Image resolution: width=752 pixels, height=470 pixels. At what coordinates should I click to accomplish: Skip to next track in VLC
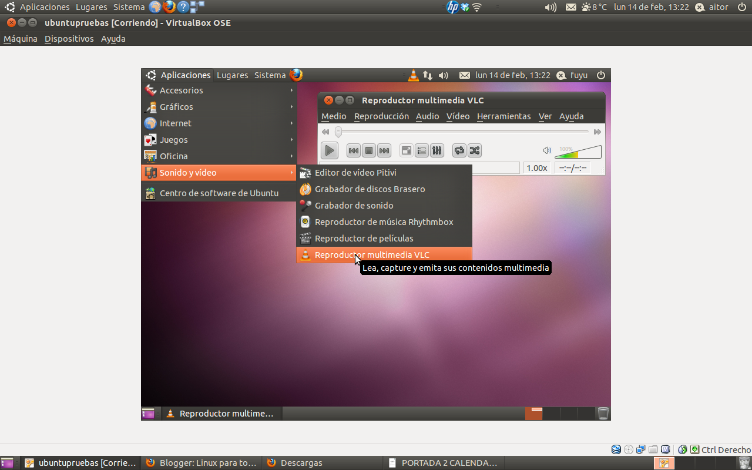pyautogui.click(x=384, y=150)
